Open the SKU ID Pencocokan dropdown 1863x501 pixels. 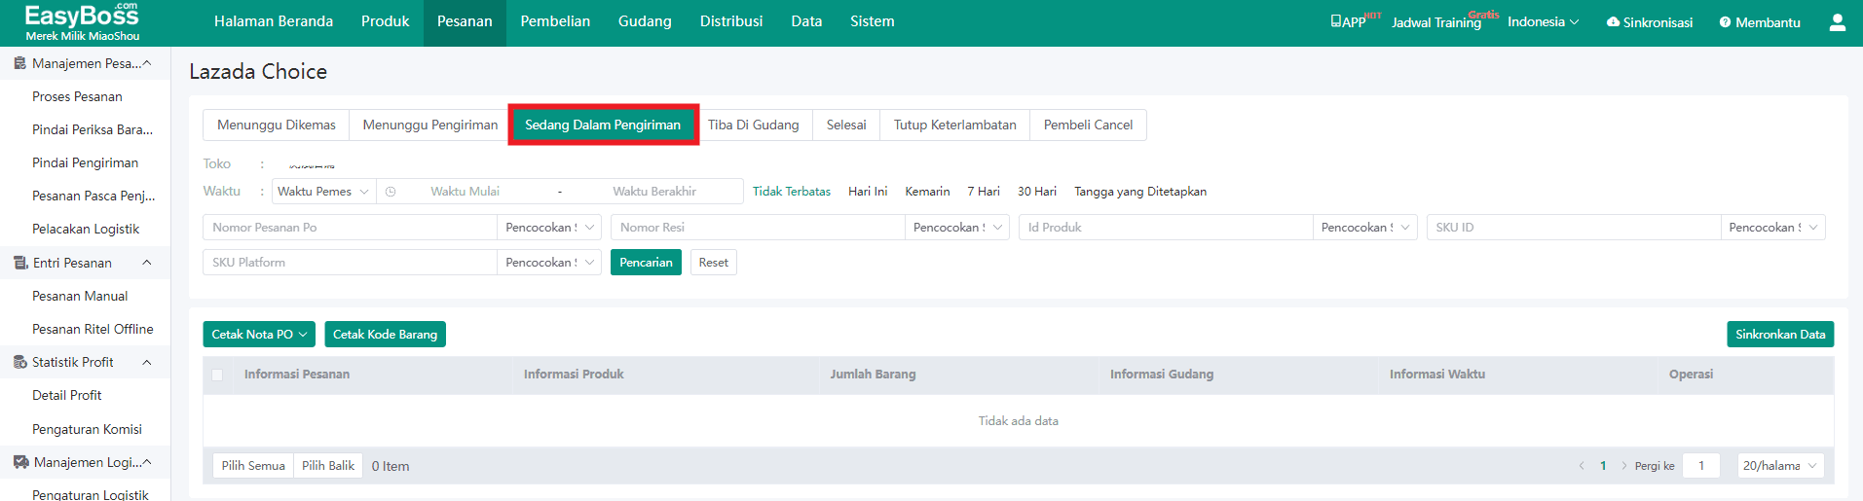pyautogui.click(x=1773, y=228)
